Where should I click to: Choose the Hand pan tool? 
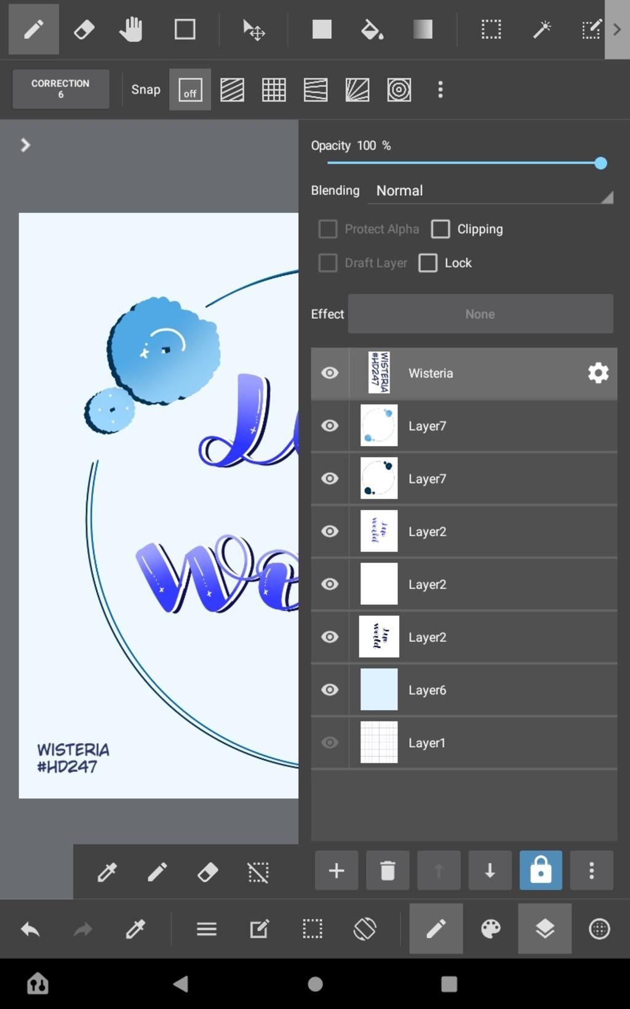click(x=131, y=29)
